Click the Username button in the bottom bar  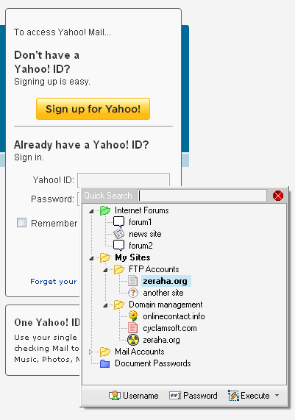tap(134, 396)
